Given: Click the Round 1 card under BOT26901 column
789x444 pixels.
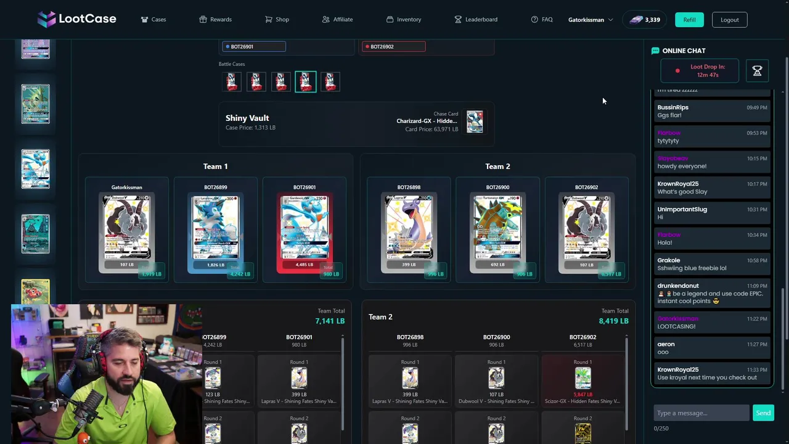Looking at the screenshot, I should (299, 378).
